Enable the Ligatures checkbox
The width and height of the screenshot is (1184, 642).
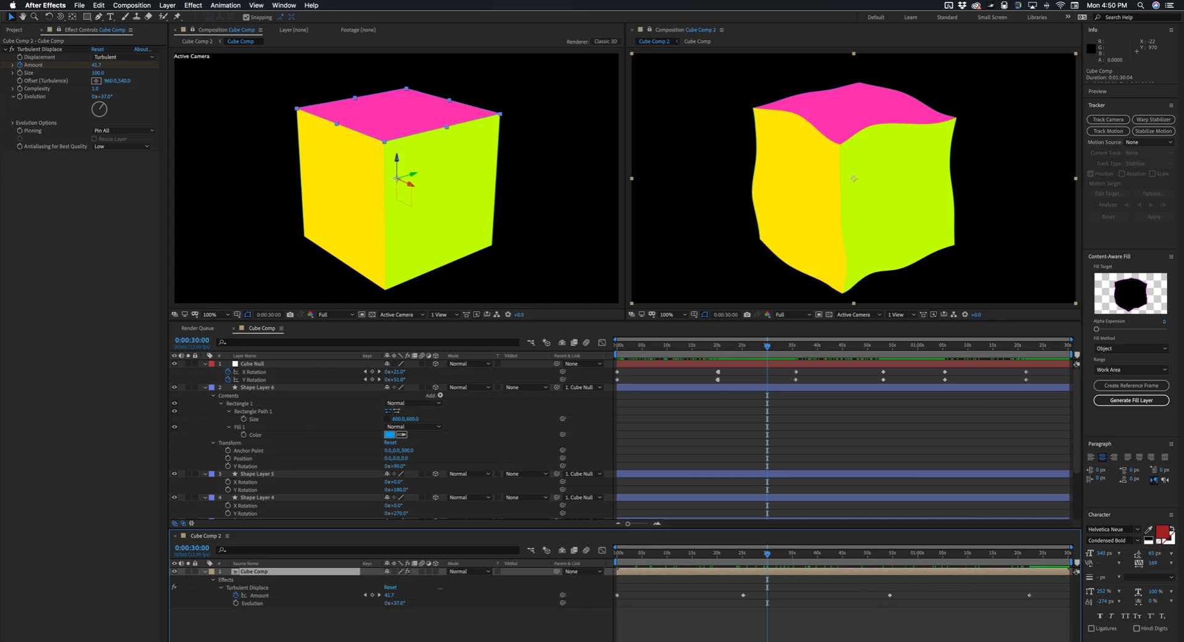click(x=1091, y=628)
